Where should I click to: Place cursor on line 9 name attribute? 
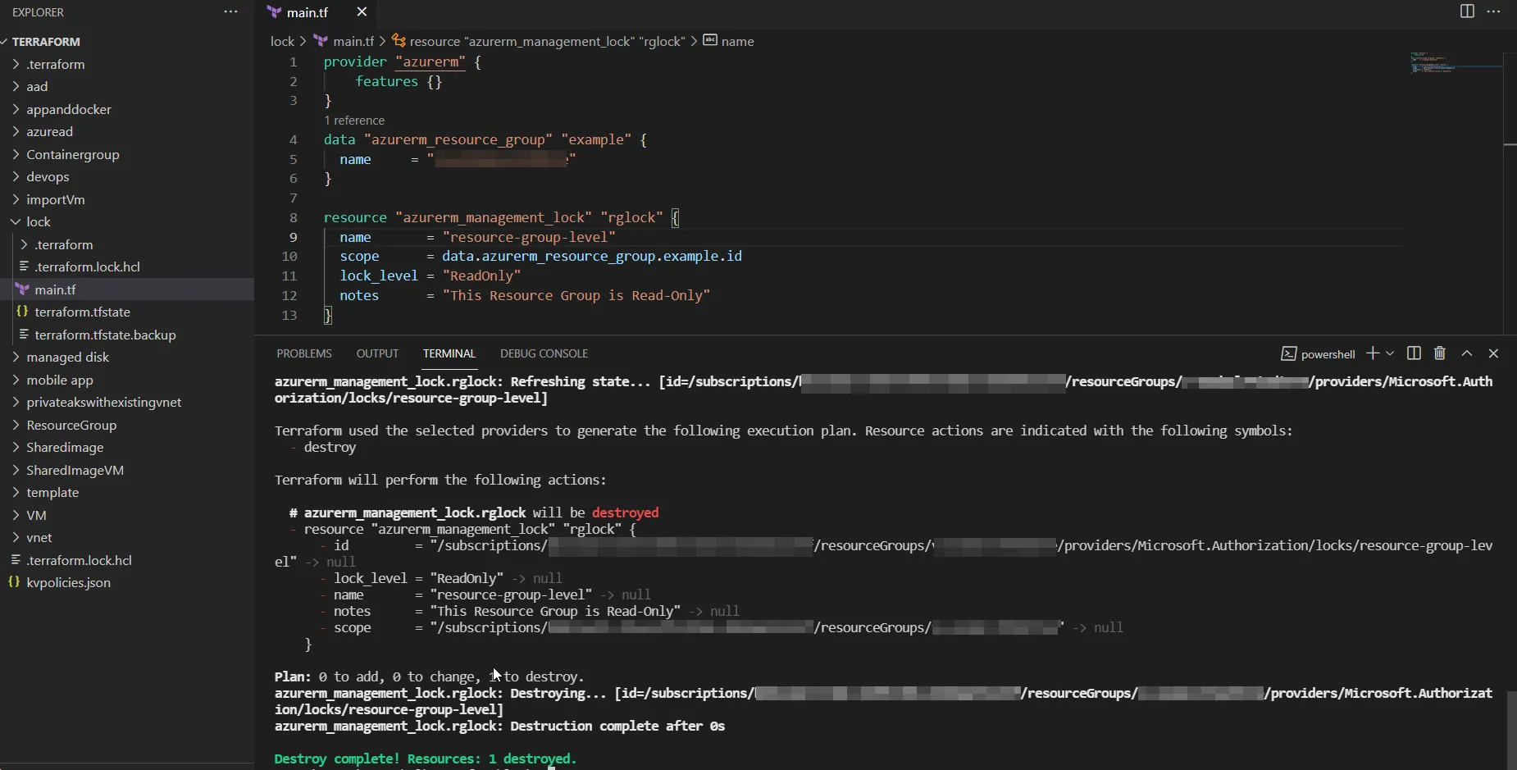355,237
